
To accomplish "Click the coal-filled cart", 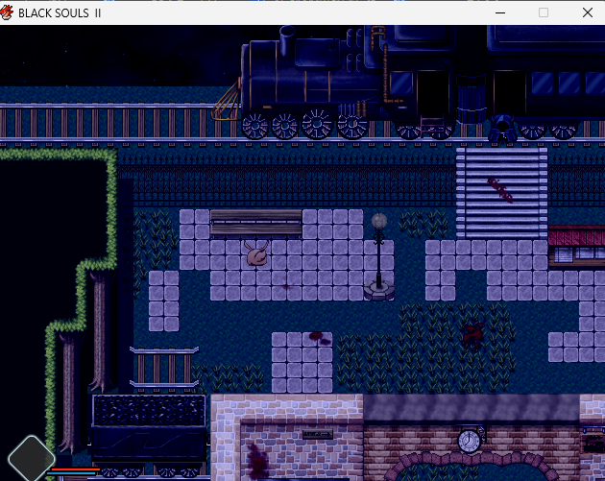I will 149,434.
